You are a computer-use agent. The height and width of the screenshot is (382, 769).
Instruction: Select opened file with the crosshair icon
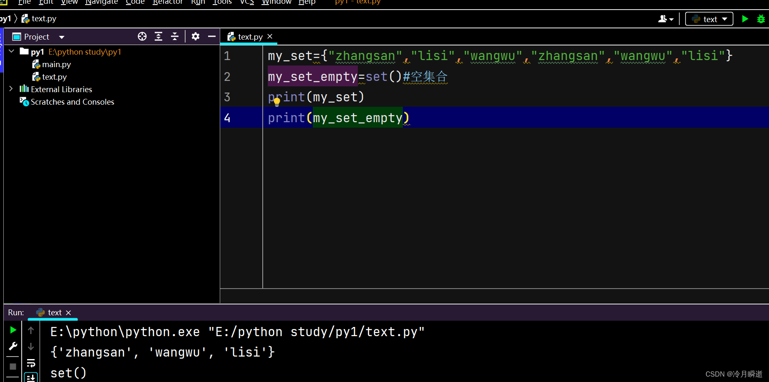coord(142,36)
